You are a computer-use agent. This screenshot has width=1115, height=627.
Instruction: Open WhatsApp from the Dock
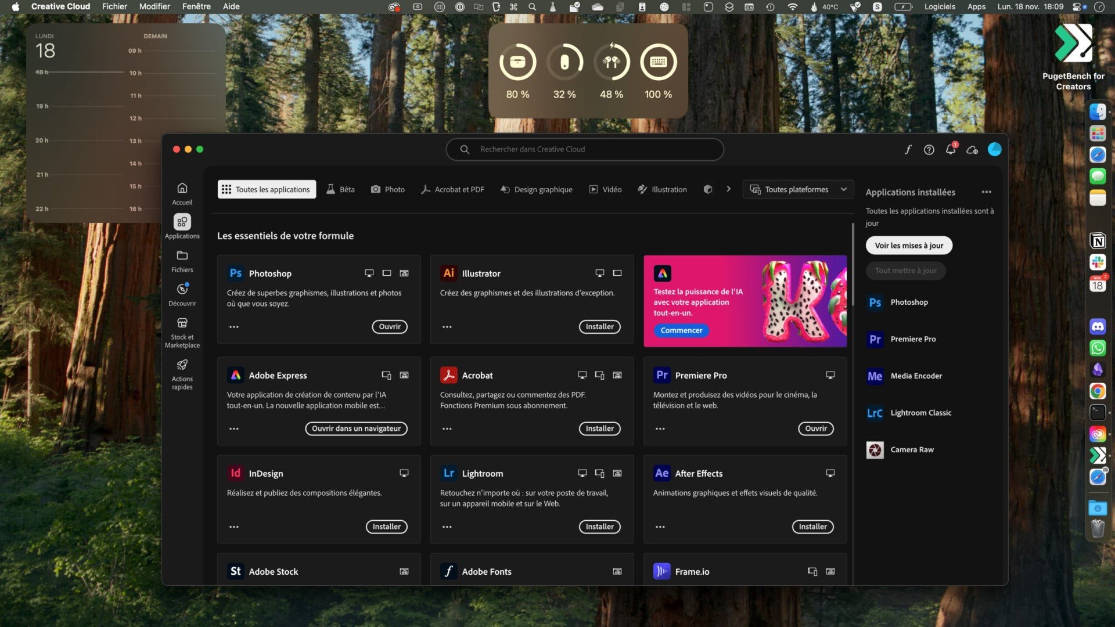[x=1097, y=348]
